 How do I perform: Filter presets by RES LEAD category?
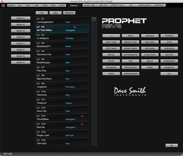tap(150, 42)
